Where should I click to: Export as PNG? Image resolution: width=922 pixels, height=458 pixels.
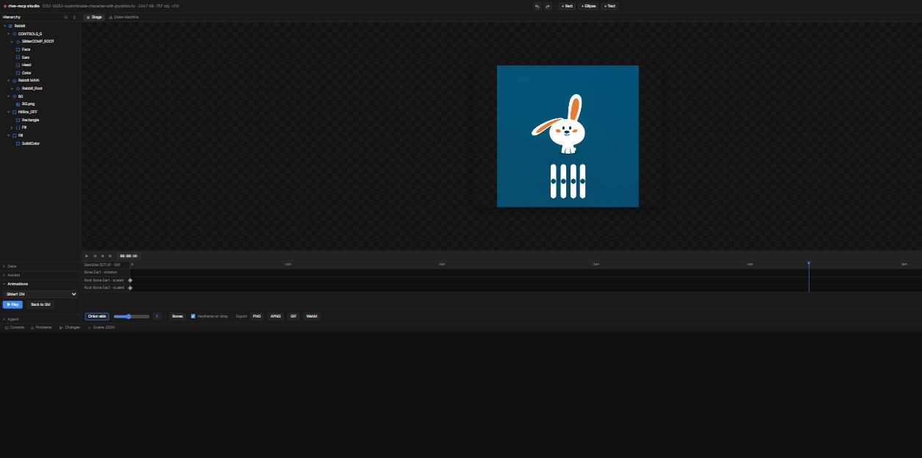[257, 316]
